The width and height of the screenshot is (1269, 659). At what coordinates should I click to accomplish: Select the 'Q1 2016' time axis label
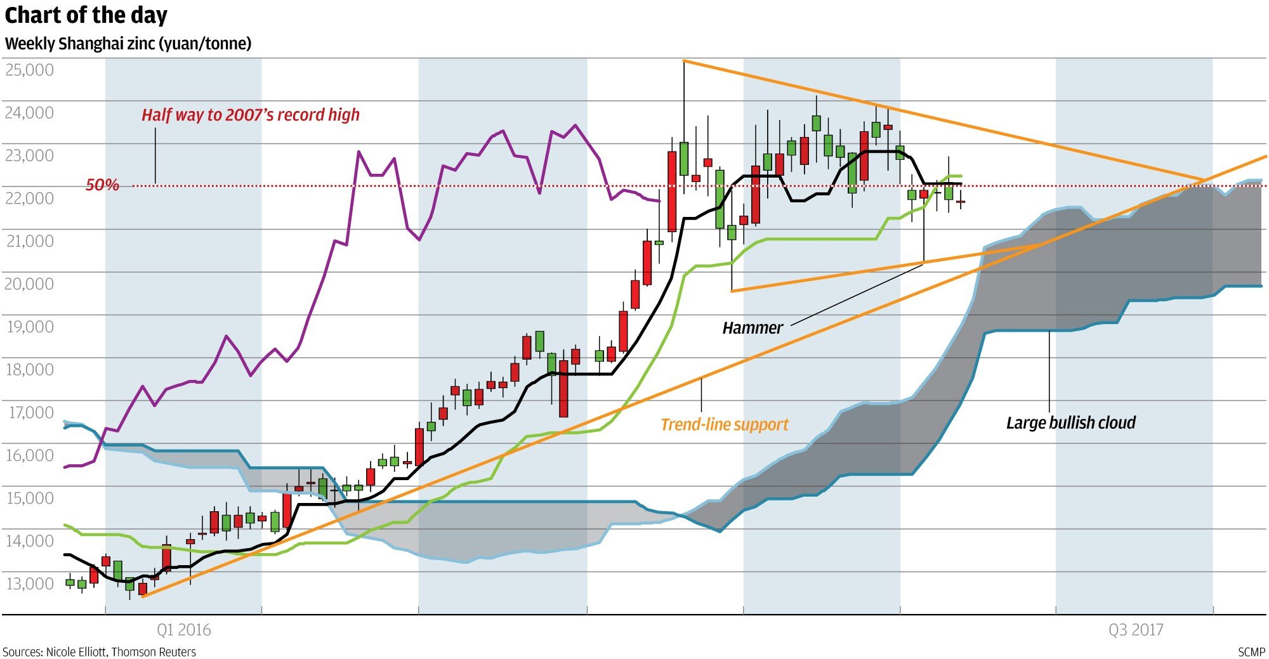183,630
